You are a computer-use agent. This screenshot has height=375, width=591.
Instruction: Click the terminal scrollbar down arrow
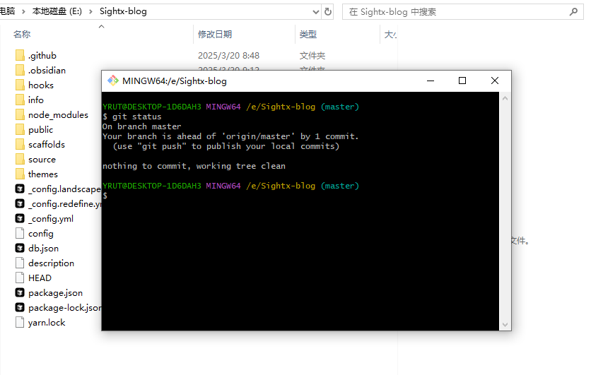[x=505, y=325]
